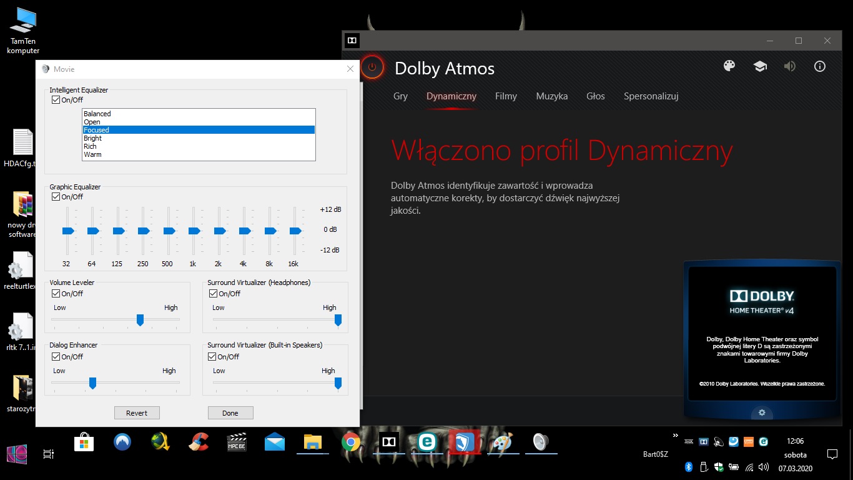This screenshot has width=853, height=480.
Task: Click the THX icon in the system tray
Action: [689, 441]
